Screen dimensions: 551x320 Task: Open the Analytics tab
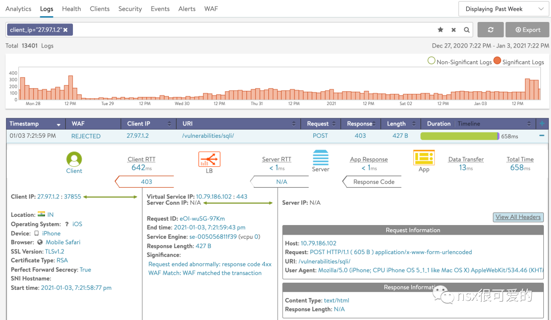pos(18,9)
